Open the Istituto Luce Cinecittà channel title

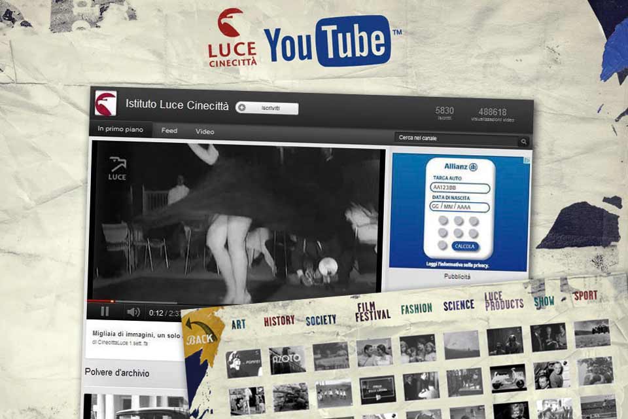pos(177,105)
